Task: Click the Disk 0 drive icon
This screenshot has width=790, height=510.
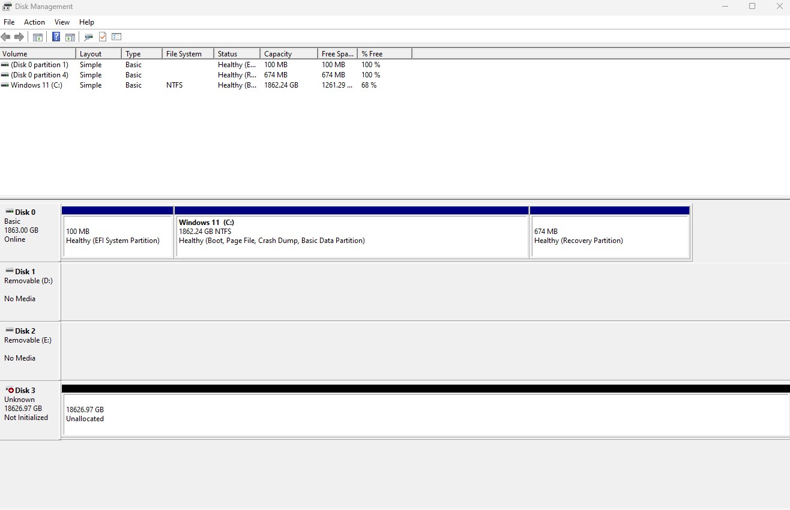Action: pyautogui.click(x=9, y=211)
